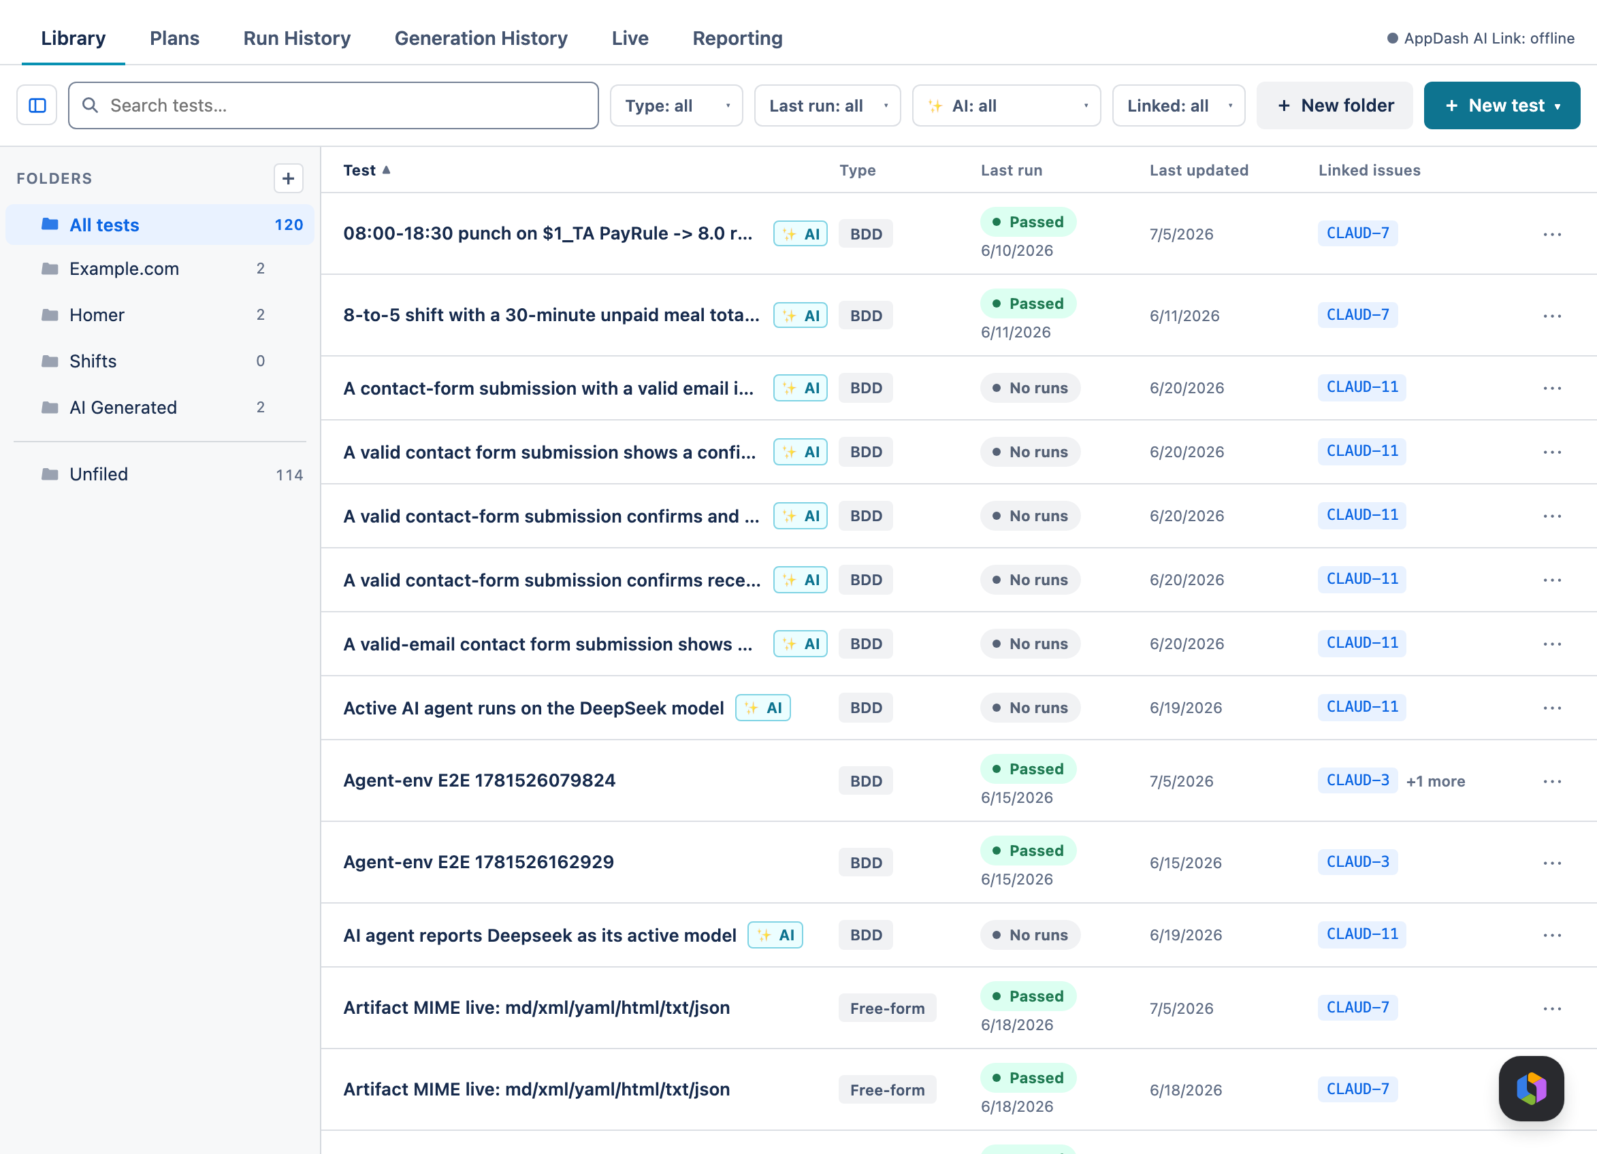Focus the Search tests input field

(334, 105)
